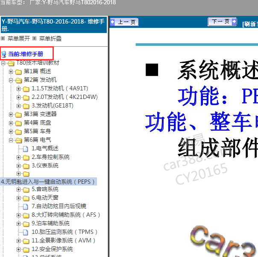Select 9.泊车辅助系统 tree label
258x257 pixels.
coord(50,223)
